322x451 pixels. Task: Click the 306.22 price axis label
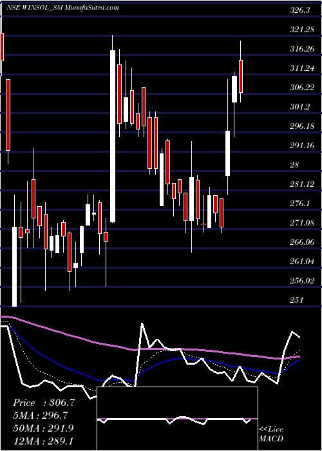pos(303,88)
